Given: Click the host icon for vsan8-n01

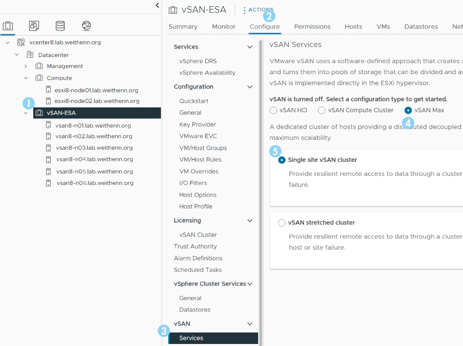Looking at the screenshot, I should (x=48, y=125).
